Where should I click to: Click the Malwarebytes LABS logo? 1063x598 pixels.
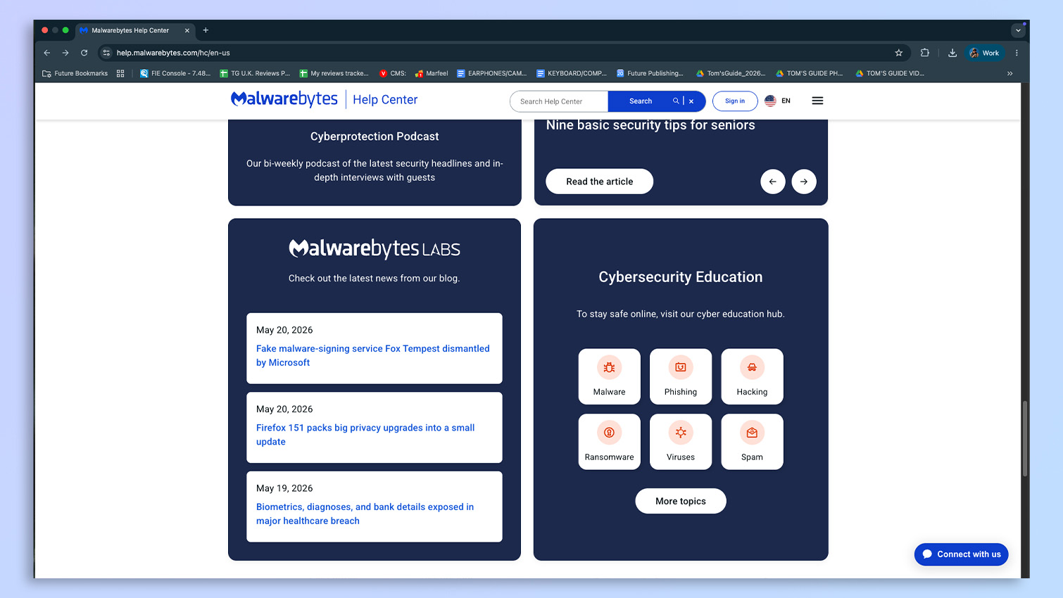pos(375,248)
